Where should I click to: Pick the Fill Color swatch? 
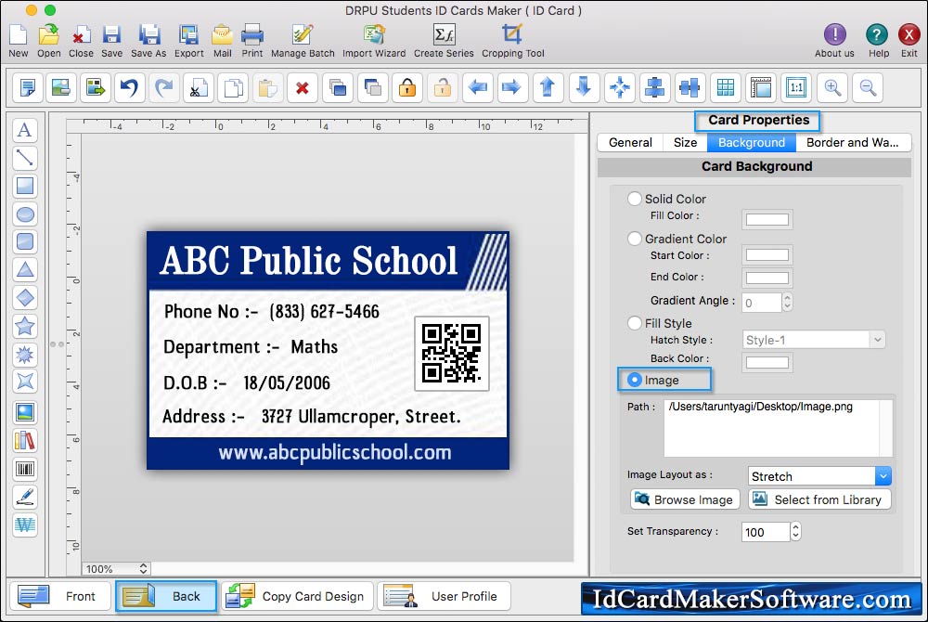[767, 220]
